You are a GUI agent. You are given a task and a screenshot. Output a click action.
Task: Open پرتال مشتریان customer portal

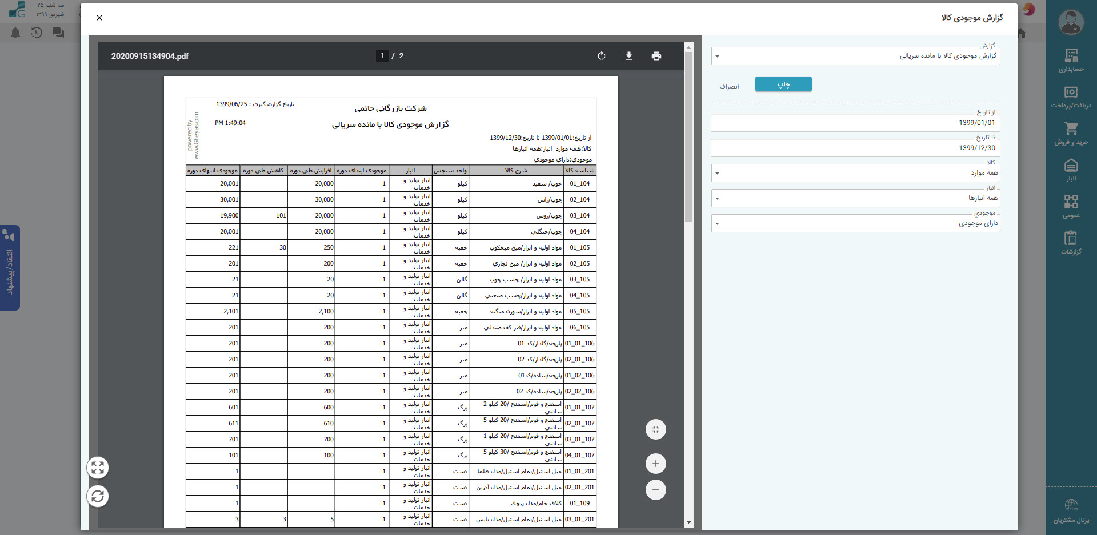click(1071, 511)
